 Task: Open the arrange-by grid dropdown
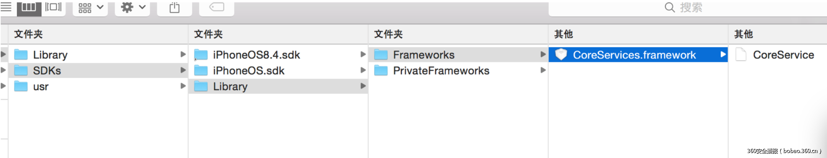(x=91, y=8)
